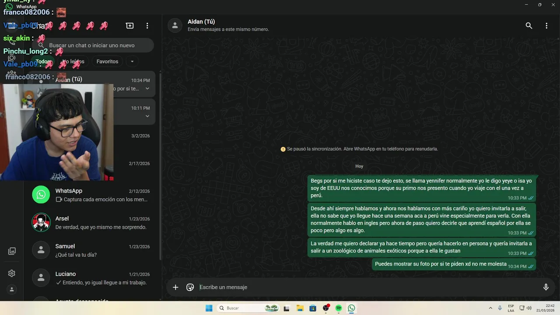Launch File Explorer from the taskbar
The image size is (560, 315).
click(x=300, y=308)
